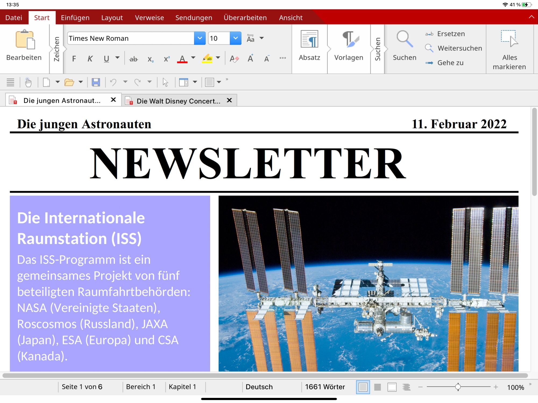The image size is (538, 403).
Task: Select the strikethrough formatting icon
Action: pos(133,59)
